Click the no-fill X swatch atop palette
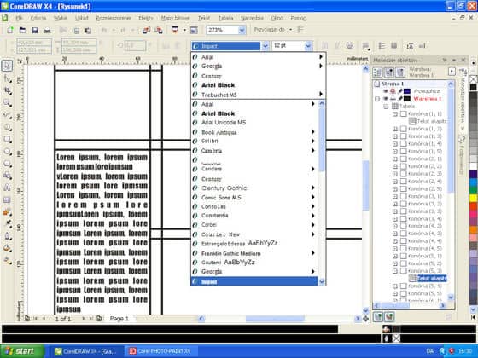 click(473, 79)
